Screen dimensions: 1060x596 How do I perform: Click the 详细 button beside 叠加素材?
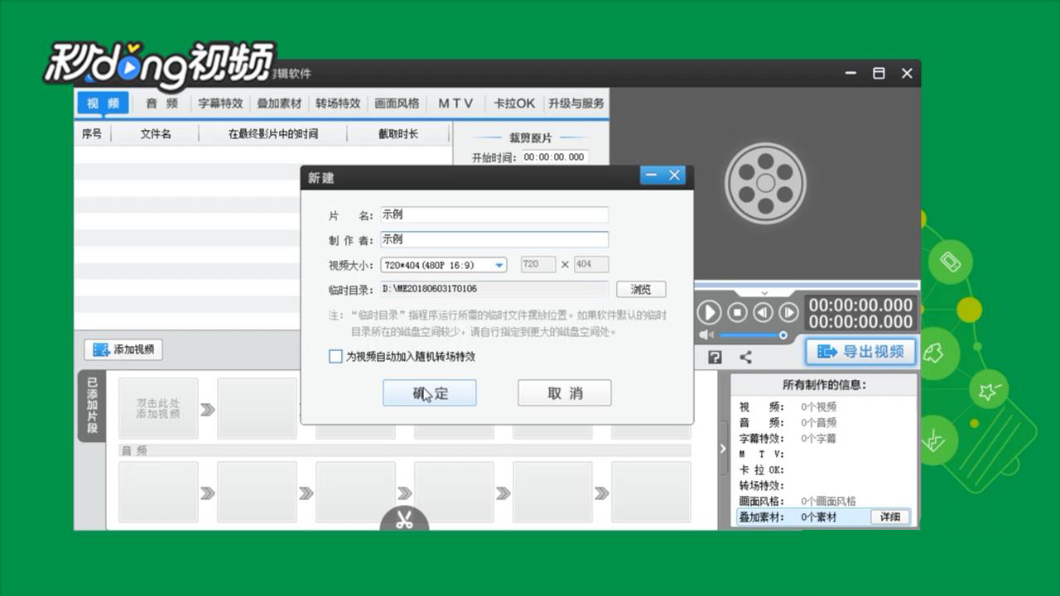[889, 517]
